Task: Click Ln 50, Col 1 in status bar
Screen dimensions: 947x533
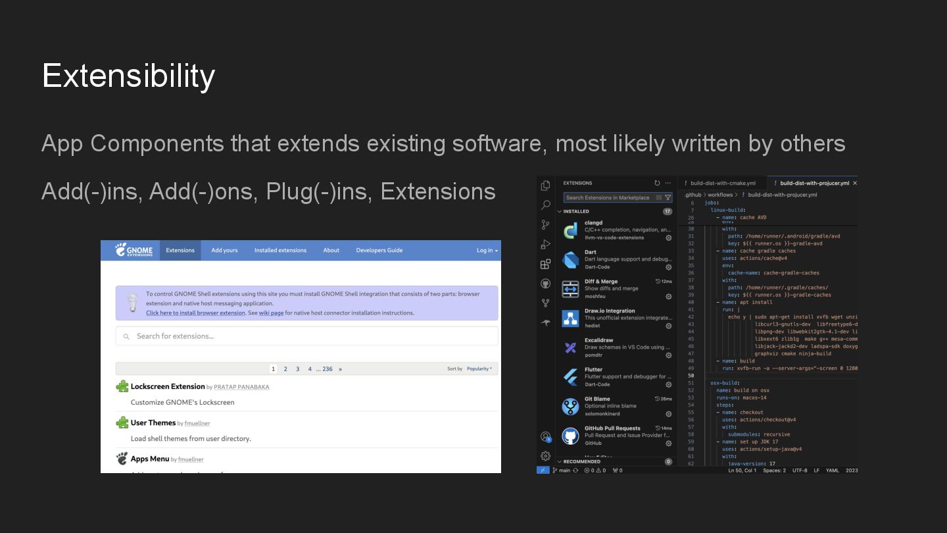Action: pyautogui.click(x=742, y=470)
